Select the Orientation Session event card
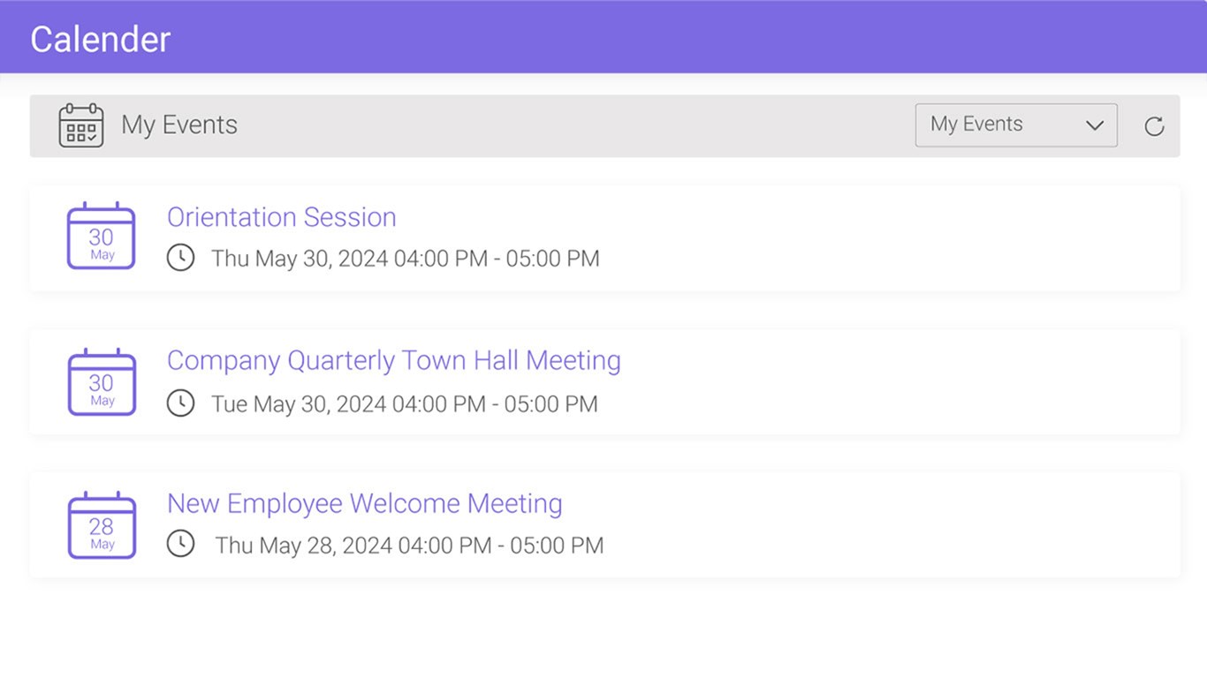Viewport: 1207px width, 678px height. tap(795, 238)
